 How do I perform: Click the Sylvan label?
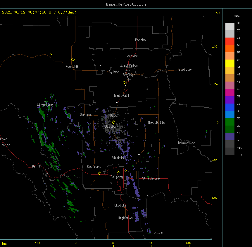114,72
